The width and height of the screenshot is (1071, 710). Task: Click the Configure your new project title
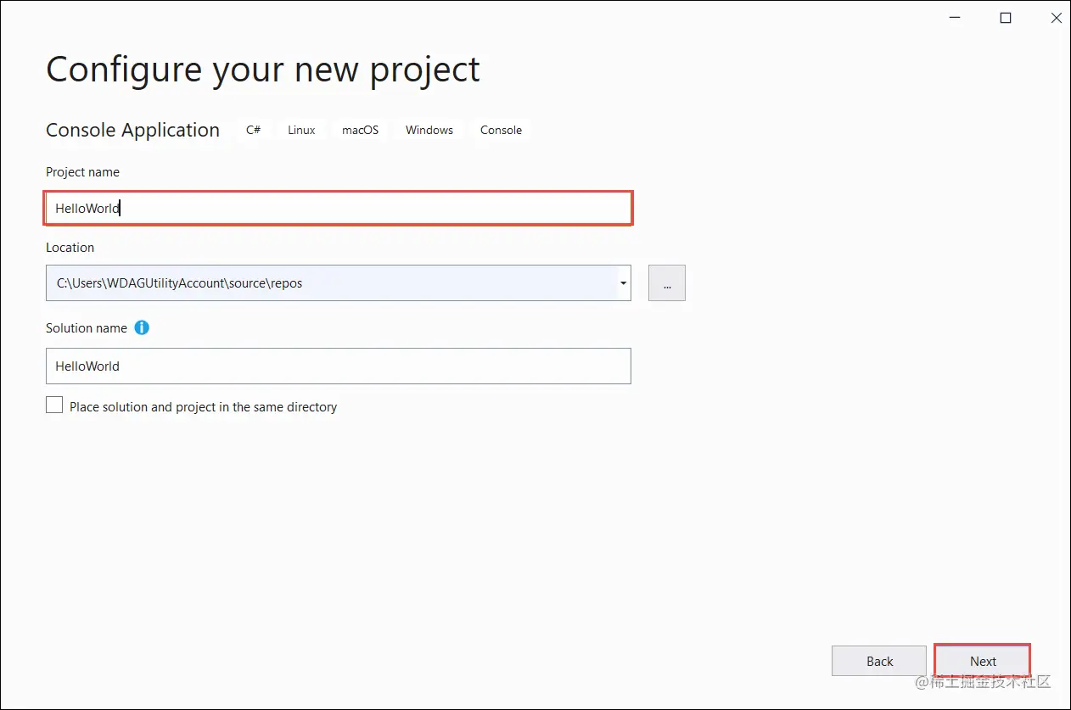(263, 70)
